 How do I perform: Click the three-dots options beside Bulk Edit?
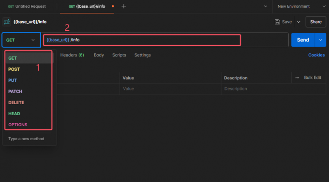point(297,78)
